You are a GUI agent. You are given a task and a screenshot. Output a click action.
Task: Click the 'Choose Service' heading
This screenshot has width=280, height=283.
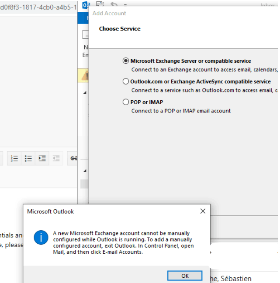[x=120, y=29]
